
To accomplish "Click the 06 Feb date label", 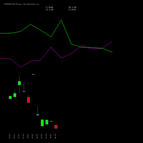I will click(x=55, y=136).
